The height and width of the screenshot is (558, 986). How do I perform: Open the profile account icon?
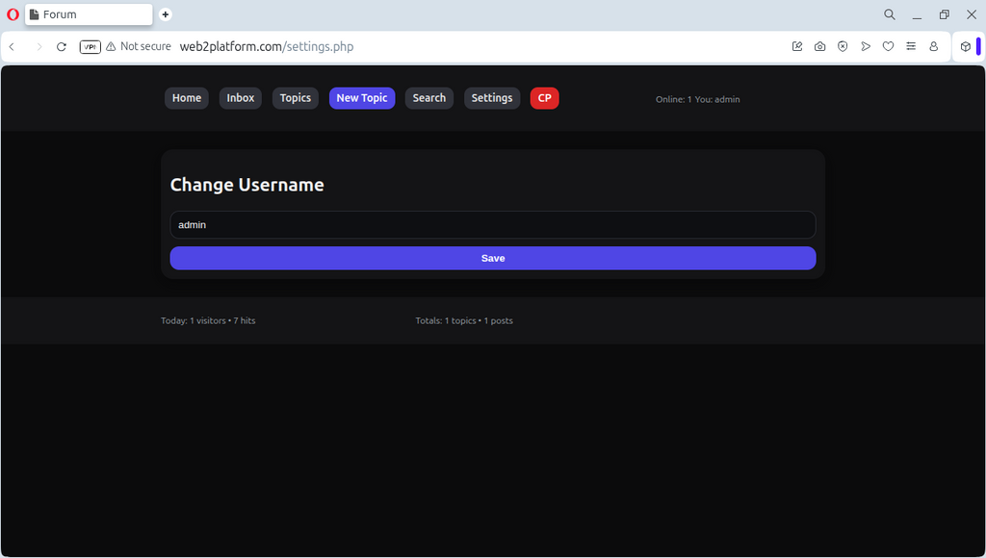[934, 46]
